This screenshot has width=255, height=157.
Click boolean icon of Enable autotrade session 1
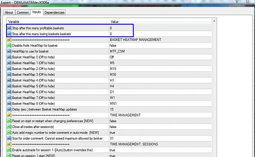9,150
